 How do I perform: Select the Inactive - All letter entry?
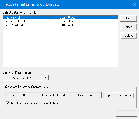60,17
